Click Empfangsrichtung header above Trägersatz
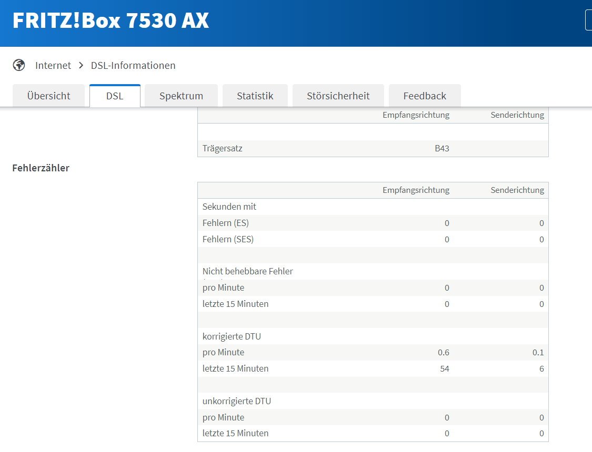This screenshot has width=592, height=452. (416, 115)
